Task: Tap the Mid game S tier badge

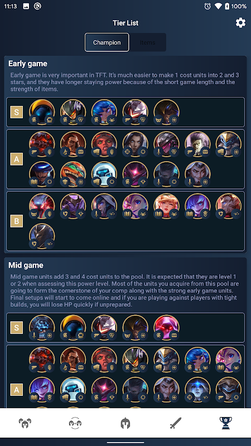Action: point(17,328)
